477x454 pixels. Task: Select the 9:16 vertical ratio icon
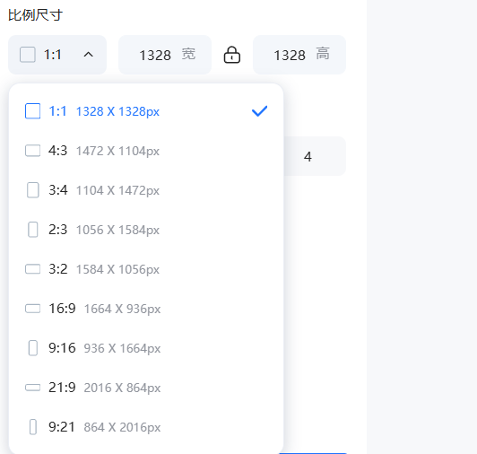(x=33, y=348)
